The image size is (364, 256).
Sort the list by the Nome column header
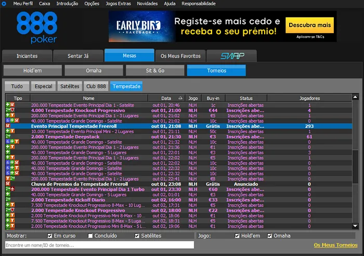(89, 98)
